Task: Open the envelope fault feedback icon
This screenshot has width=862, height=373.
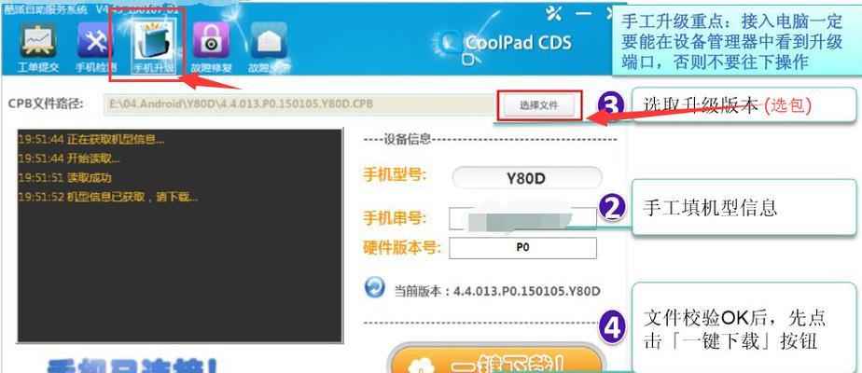Action: point(269,48)
